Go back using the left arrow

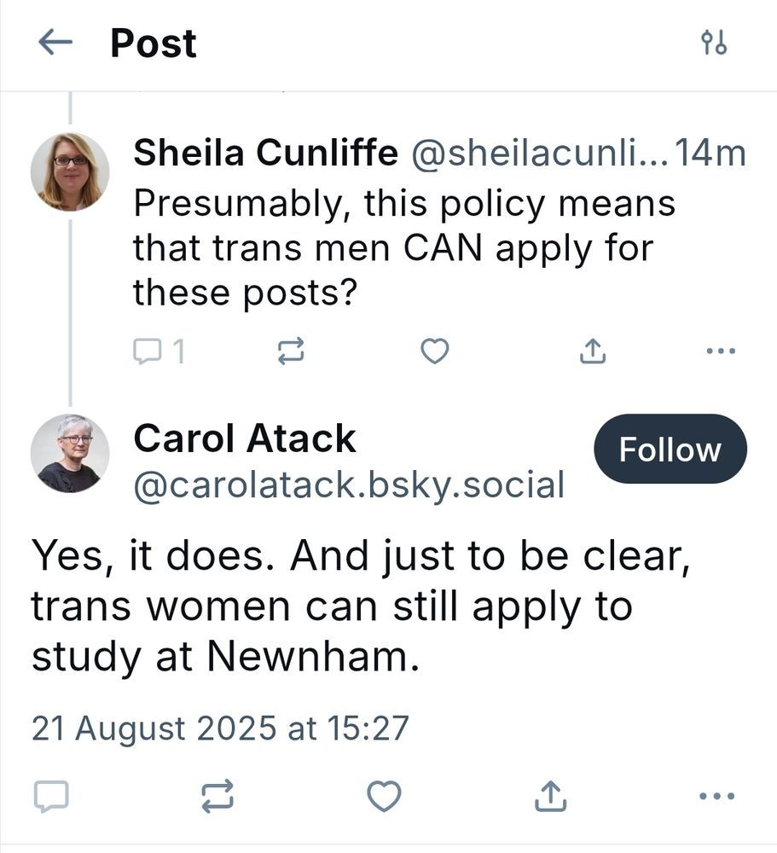coord(55,44)
